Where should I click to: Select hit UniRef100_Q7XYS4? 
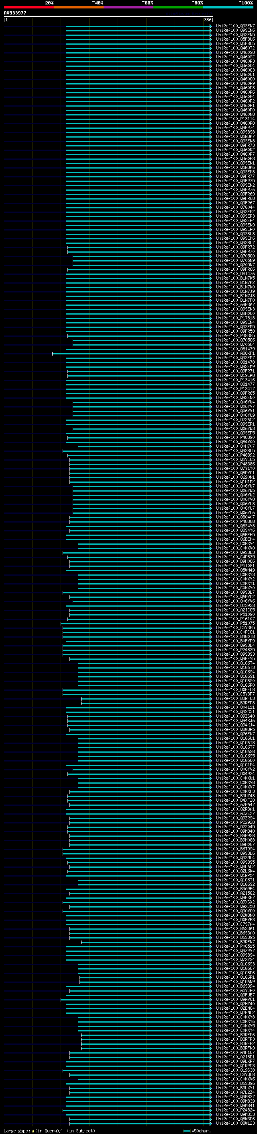pyautogui.click(x=235, y=959)
